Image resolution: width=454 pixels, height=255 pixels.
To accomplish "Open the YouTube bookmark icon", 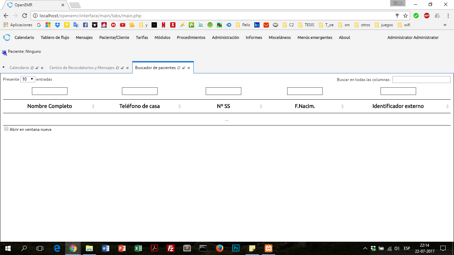I will click(123, 25).
